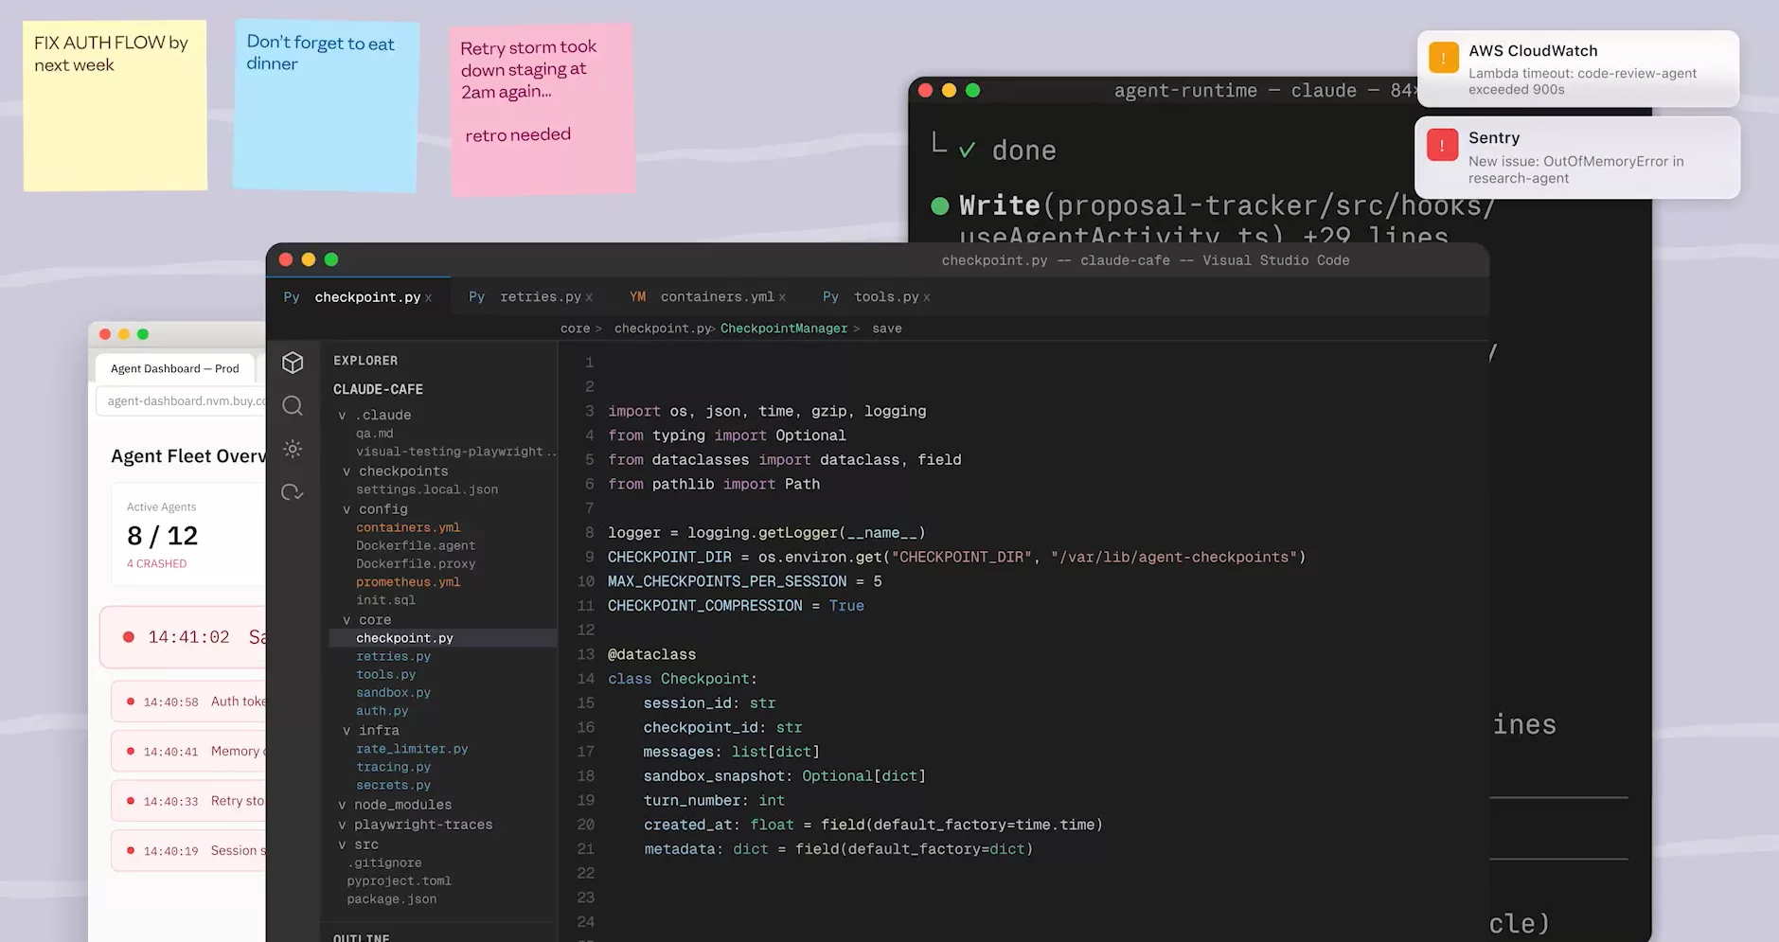
Task: Select the Agent Dashboard — Prod browser tab
Action: [175, 368]
